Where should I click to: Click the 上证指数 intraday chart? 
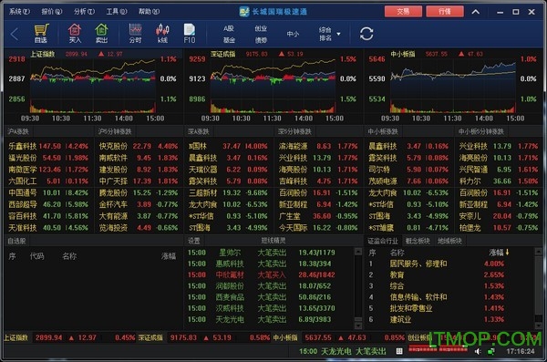tap(93, 86)
